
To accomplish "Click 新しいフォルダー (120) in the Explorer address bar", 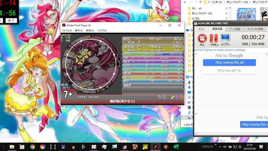I will click(x=237, y=2).
